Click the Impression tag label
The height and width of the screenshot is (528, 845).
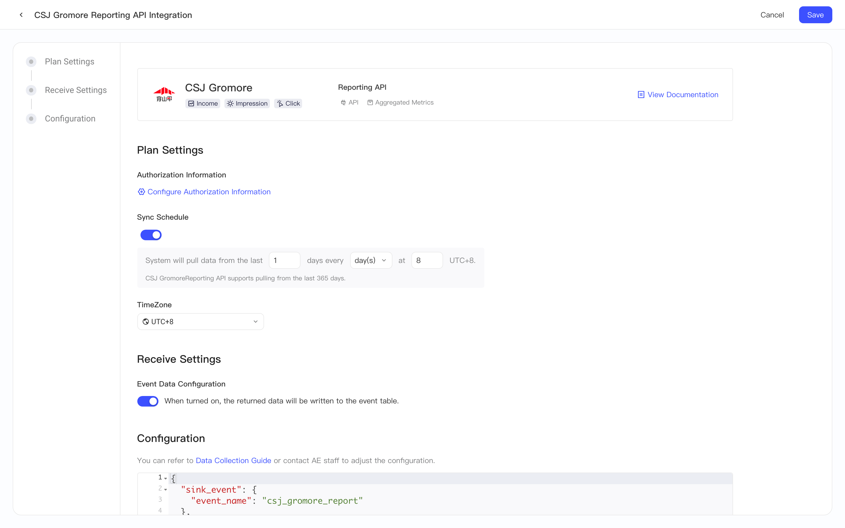pyautogui.click(x=251, y=103)
